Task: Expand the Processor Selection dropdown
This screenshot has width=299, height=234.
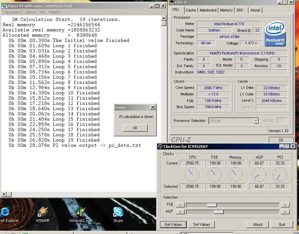Action: 256,121
